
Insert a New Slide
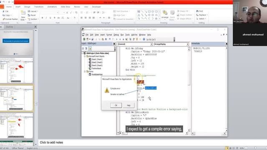pos(23,15)
